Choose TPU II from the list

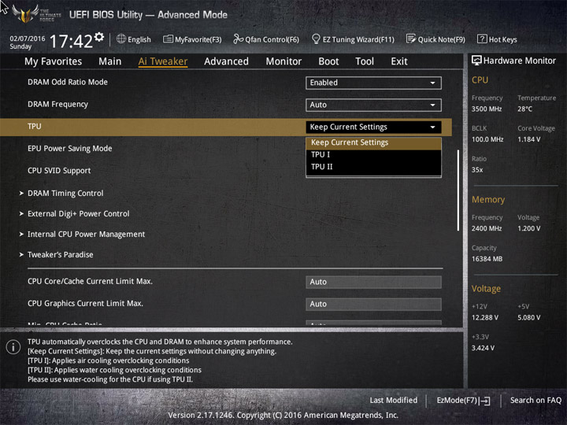pos(373,167)
